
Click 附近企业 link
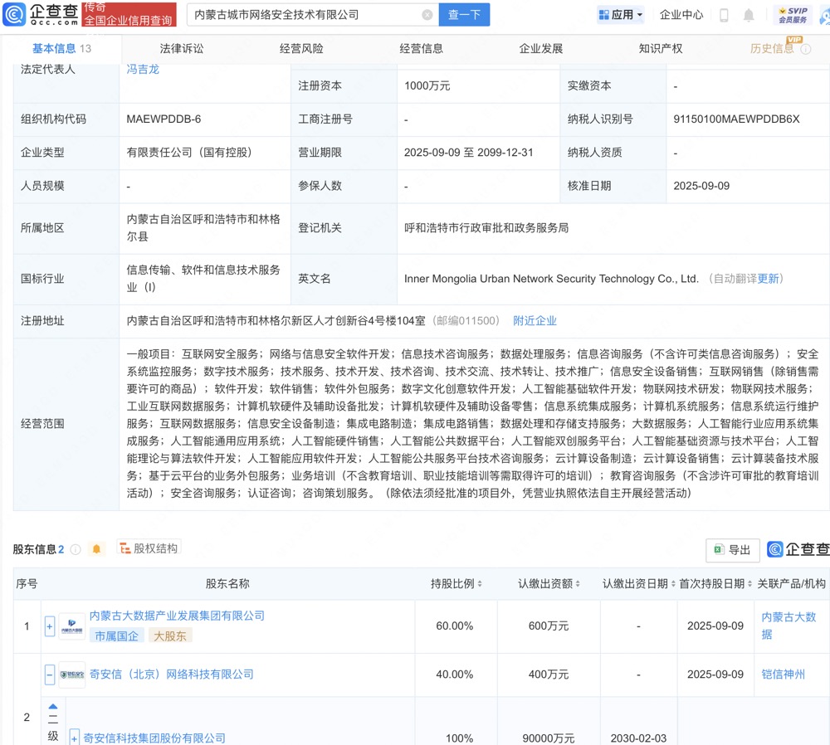tap(535, 320)
